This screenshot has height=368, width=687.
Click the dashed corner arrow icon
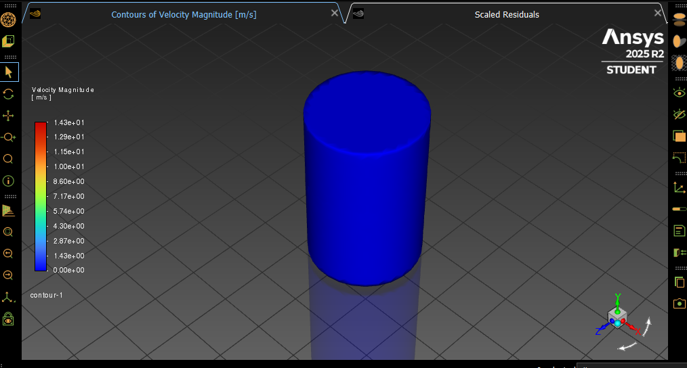[679, 158]
